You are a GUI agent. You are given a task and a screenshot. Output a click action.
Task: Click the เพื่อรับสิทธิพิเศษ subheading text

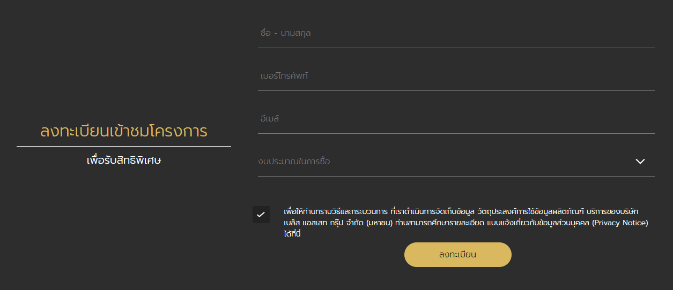pos(124,160)
